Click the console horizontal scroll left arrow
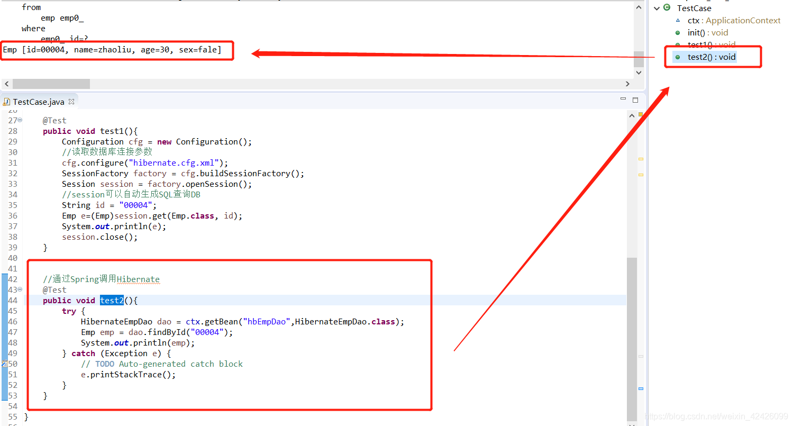The height and width of the screenshot is (426, 793). [6, 84]
